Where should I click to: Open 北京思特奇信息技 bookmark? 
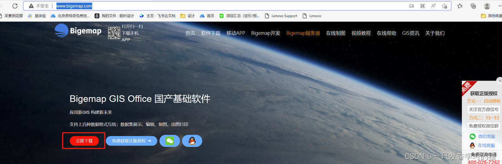pyautogui.click(x=70, y=16)
